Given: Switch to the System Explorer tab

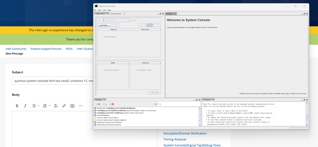Looking at the screenshot, I should click(x=117, y=14).
